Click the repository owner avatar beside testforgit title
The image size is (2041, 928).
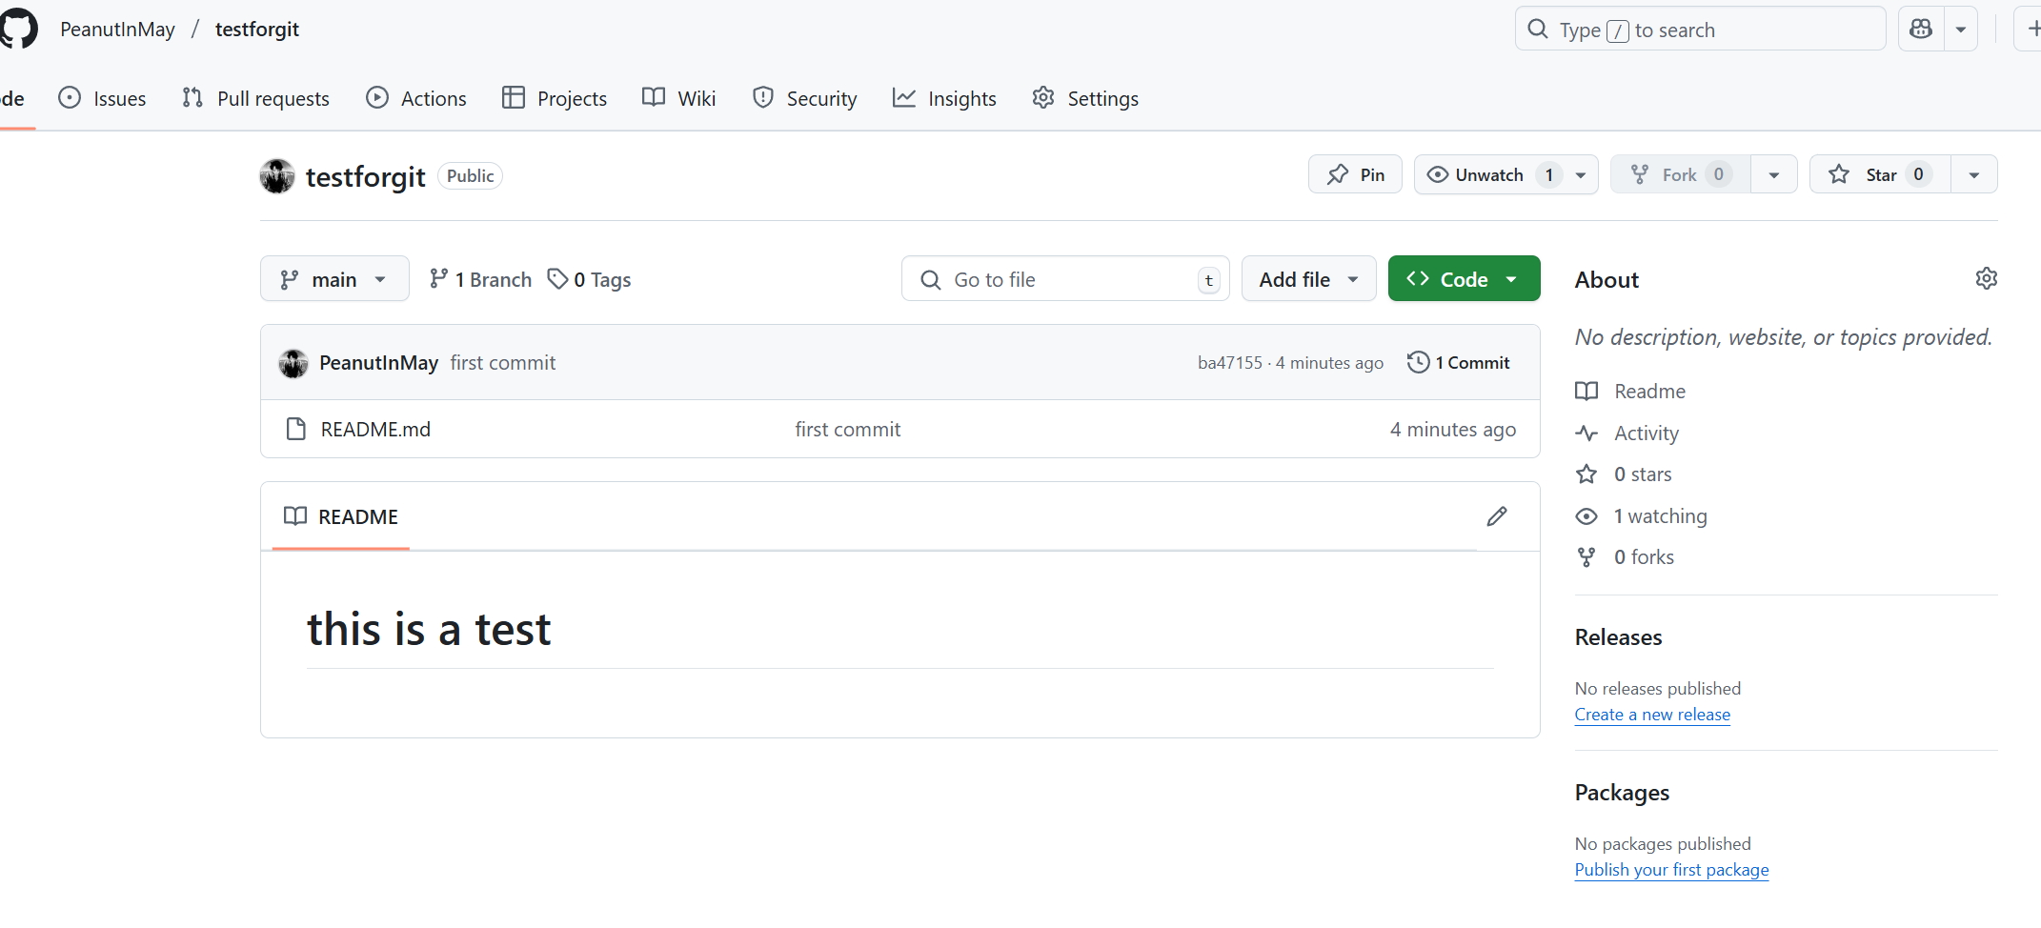277,176
